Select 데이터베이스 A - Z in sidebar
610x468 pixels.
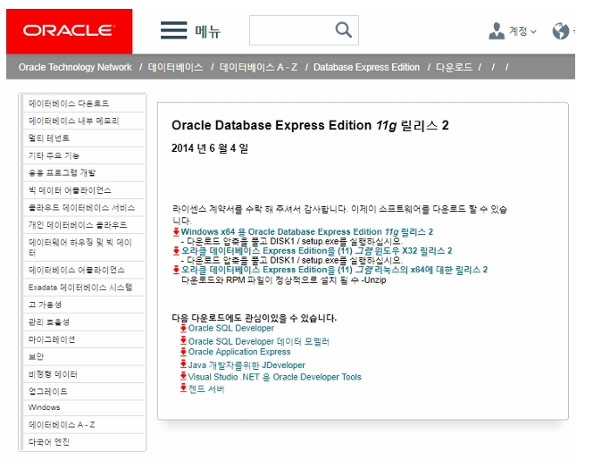click(84, 425)
